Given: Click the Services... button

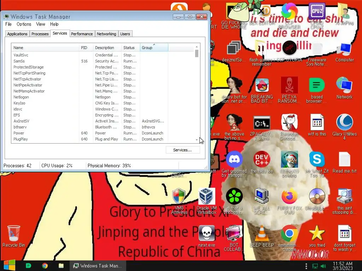Looking at the screenshot, I should tap(182, 150).
